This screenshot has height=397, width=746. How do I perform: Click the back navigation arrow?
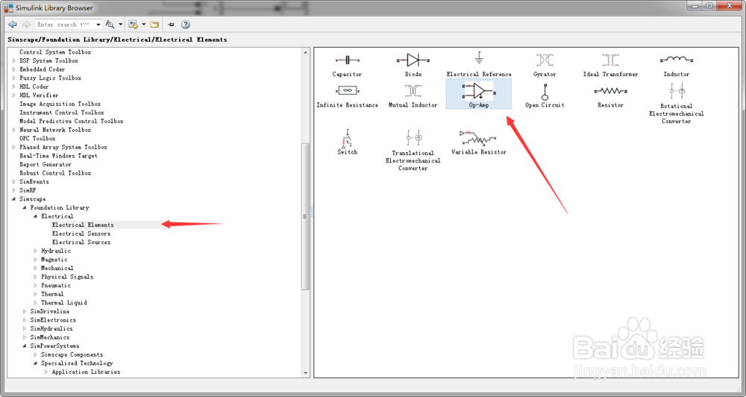[13, 25]
